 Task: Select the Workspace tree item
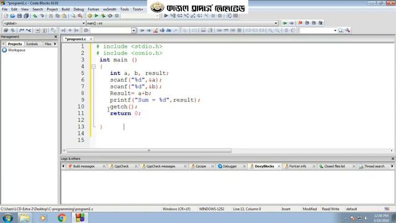(x=17, y=50)
